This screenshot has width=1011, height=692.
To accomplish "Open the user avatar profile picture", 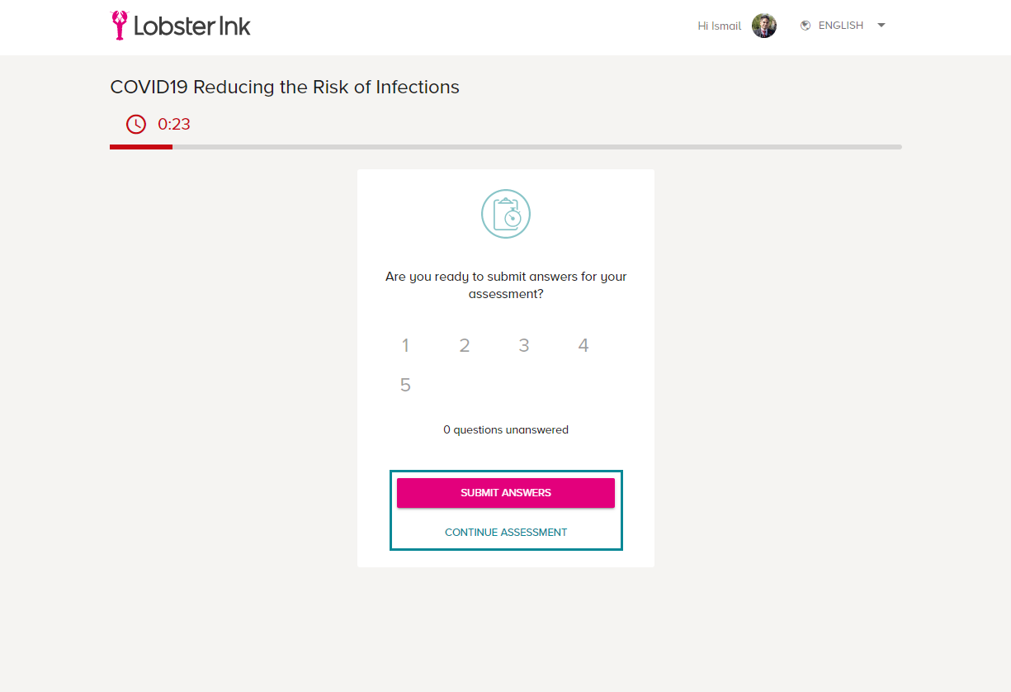I will [764, 26].
